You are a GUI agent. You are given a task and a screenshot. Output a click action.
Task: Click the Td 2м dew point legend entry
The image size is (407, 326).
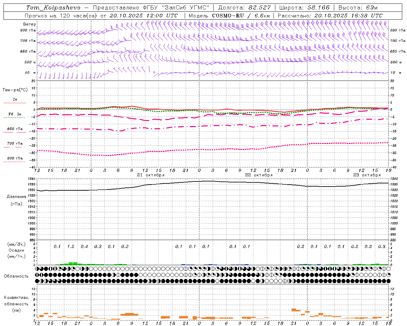(x=15, y=114)
